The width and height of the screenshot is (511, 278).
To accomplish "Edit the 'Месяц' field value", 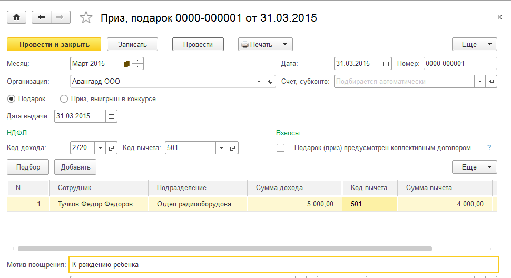I will coord(95,64).
